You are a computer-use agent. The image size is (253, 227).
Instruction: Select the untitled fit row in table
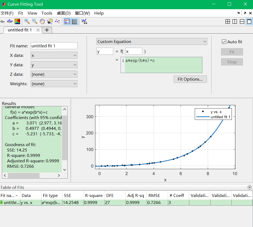126,202
